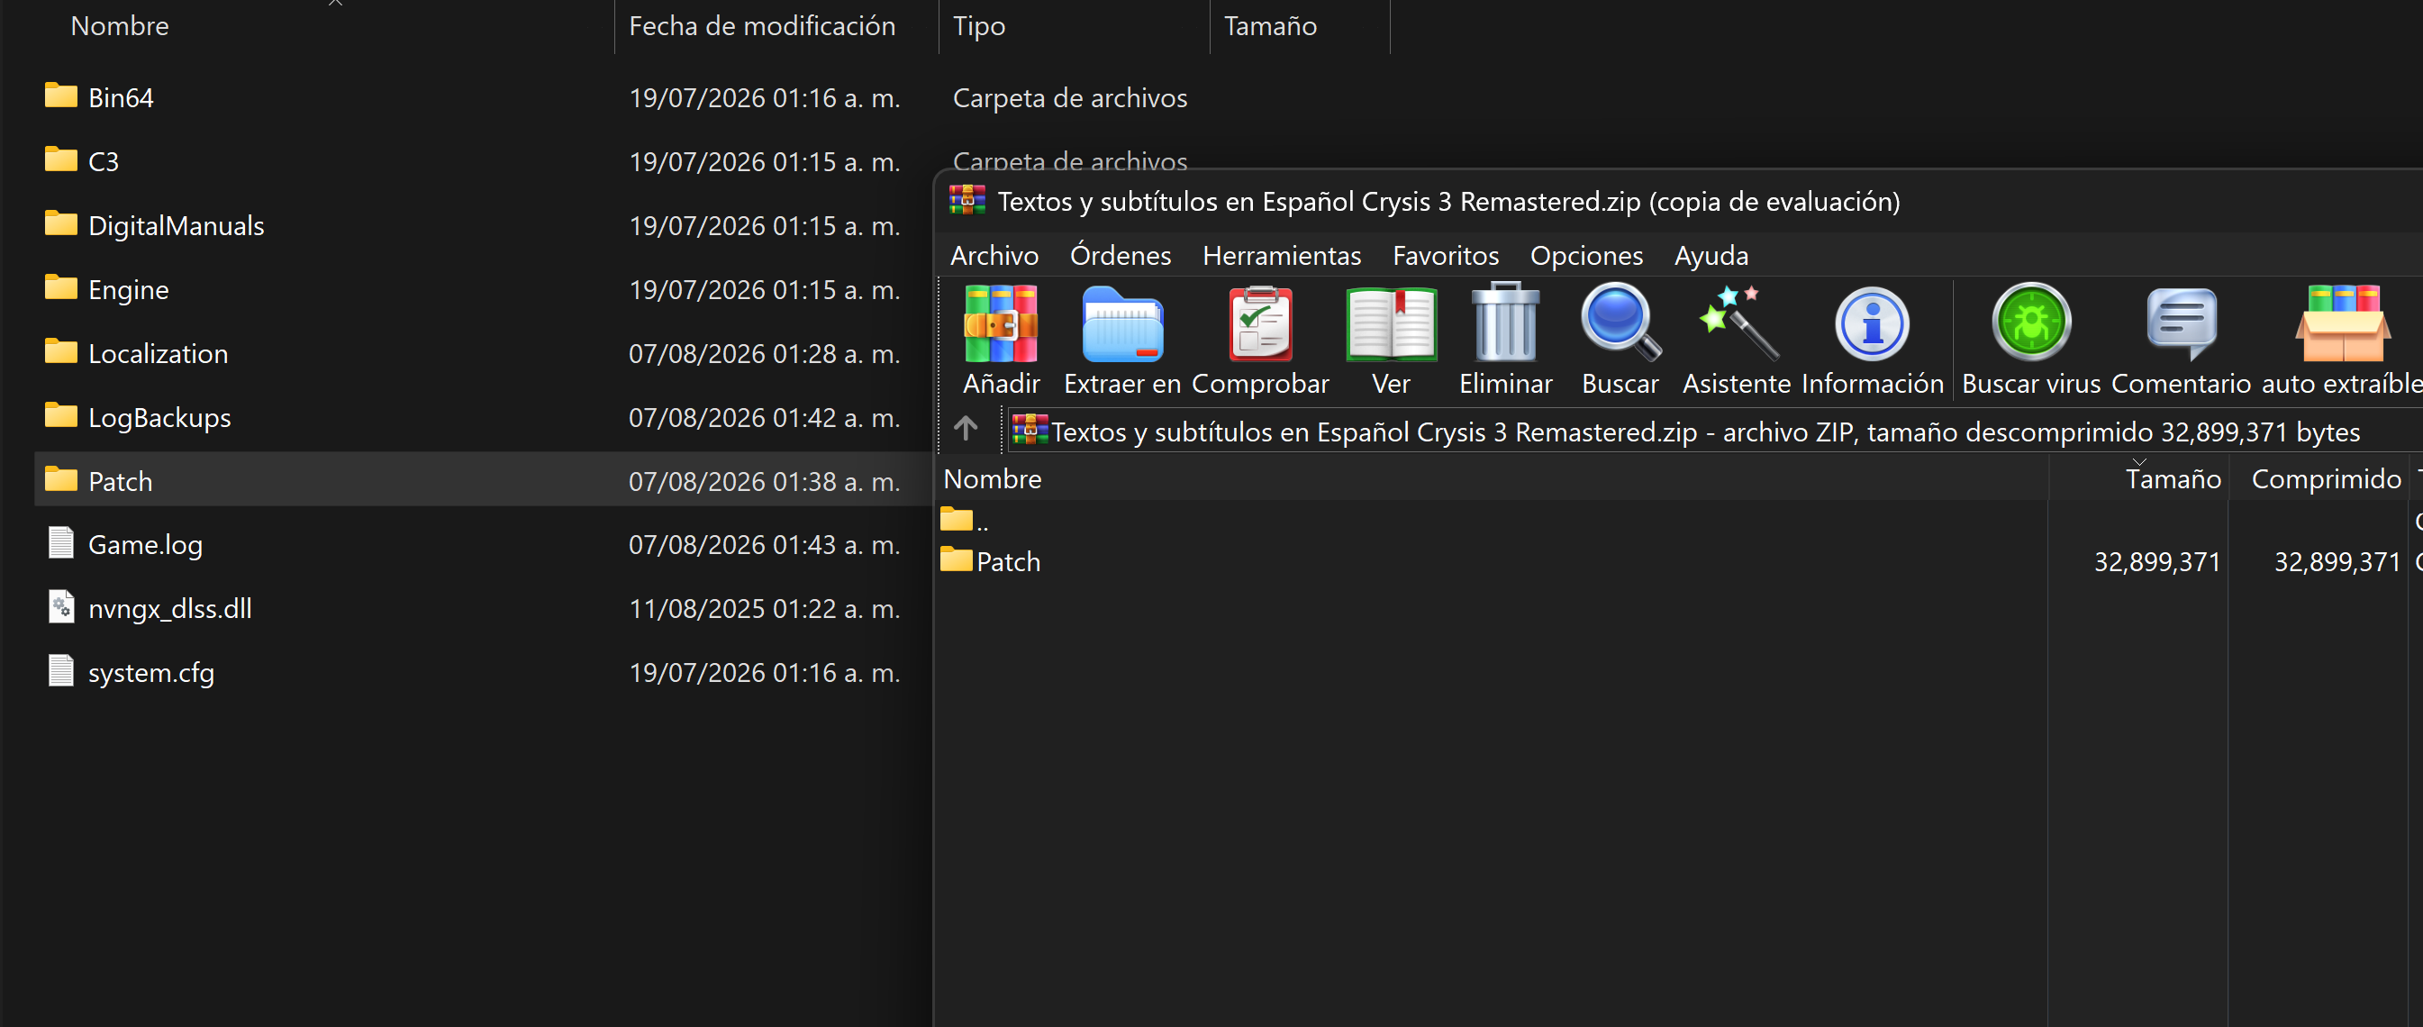This screenshot has width=2423, height=1027.
Task: Sort Explorer files by Tamaño column
Action: [1270, 25]
